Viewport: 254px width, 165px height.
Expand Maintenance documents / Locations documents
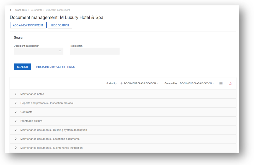16,139
